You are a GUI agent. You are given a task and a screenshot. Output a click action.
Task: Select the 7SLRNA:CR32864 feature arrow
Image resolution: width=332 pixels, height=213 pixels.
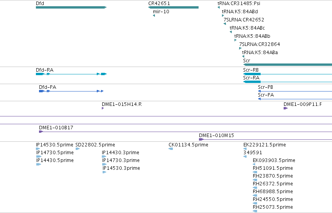tap(240, 48)
